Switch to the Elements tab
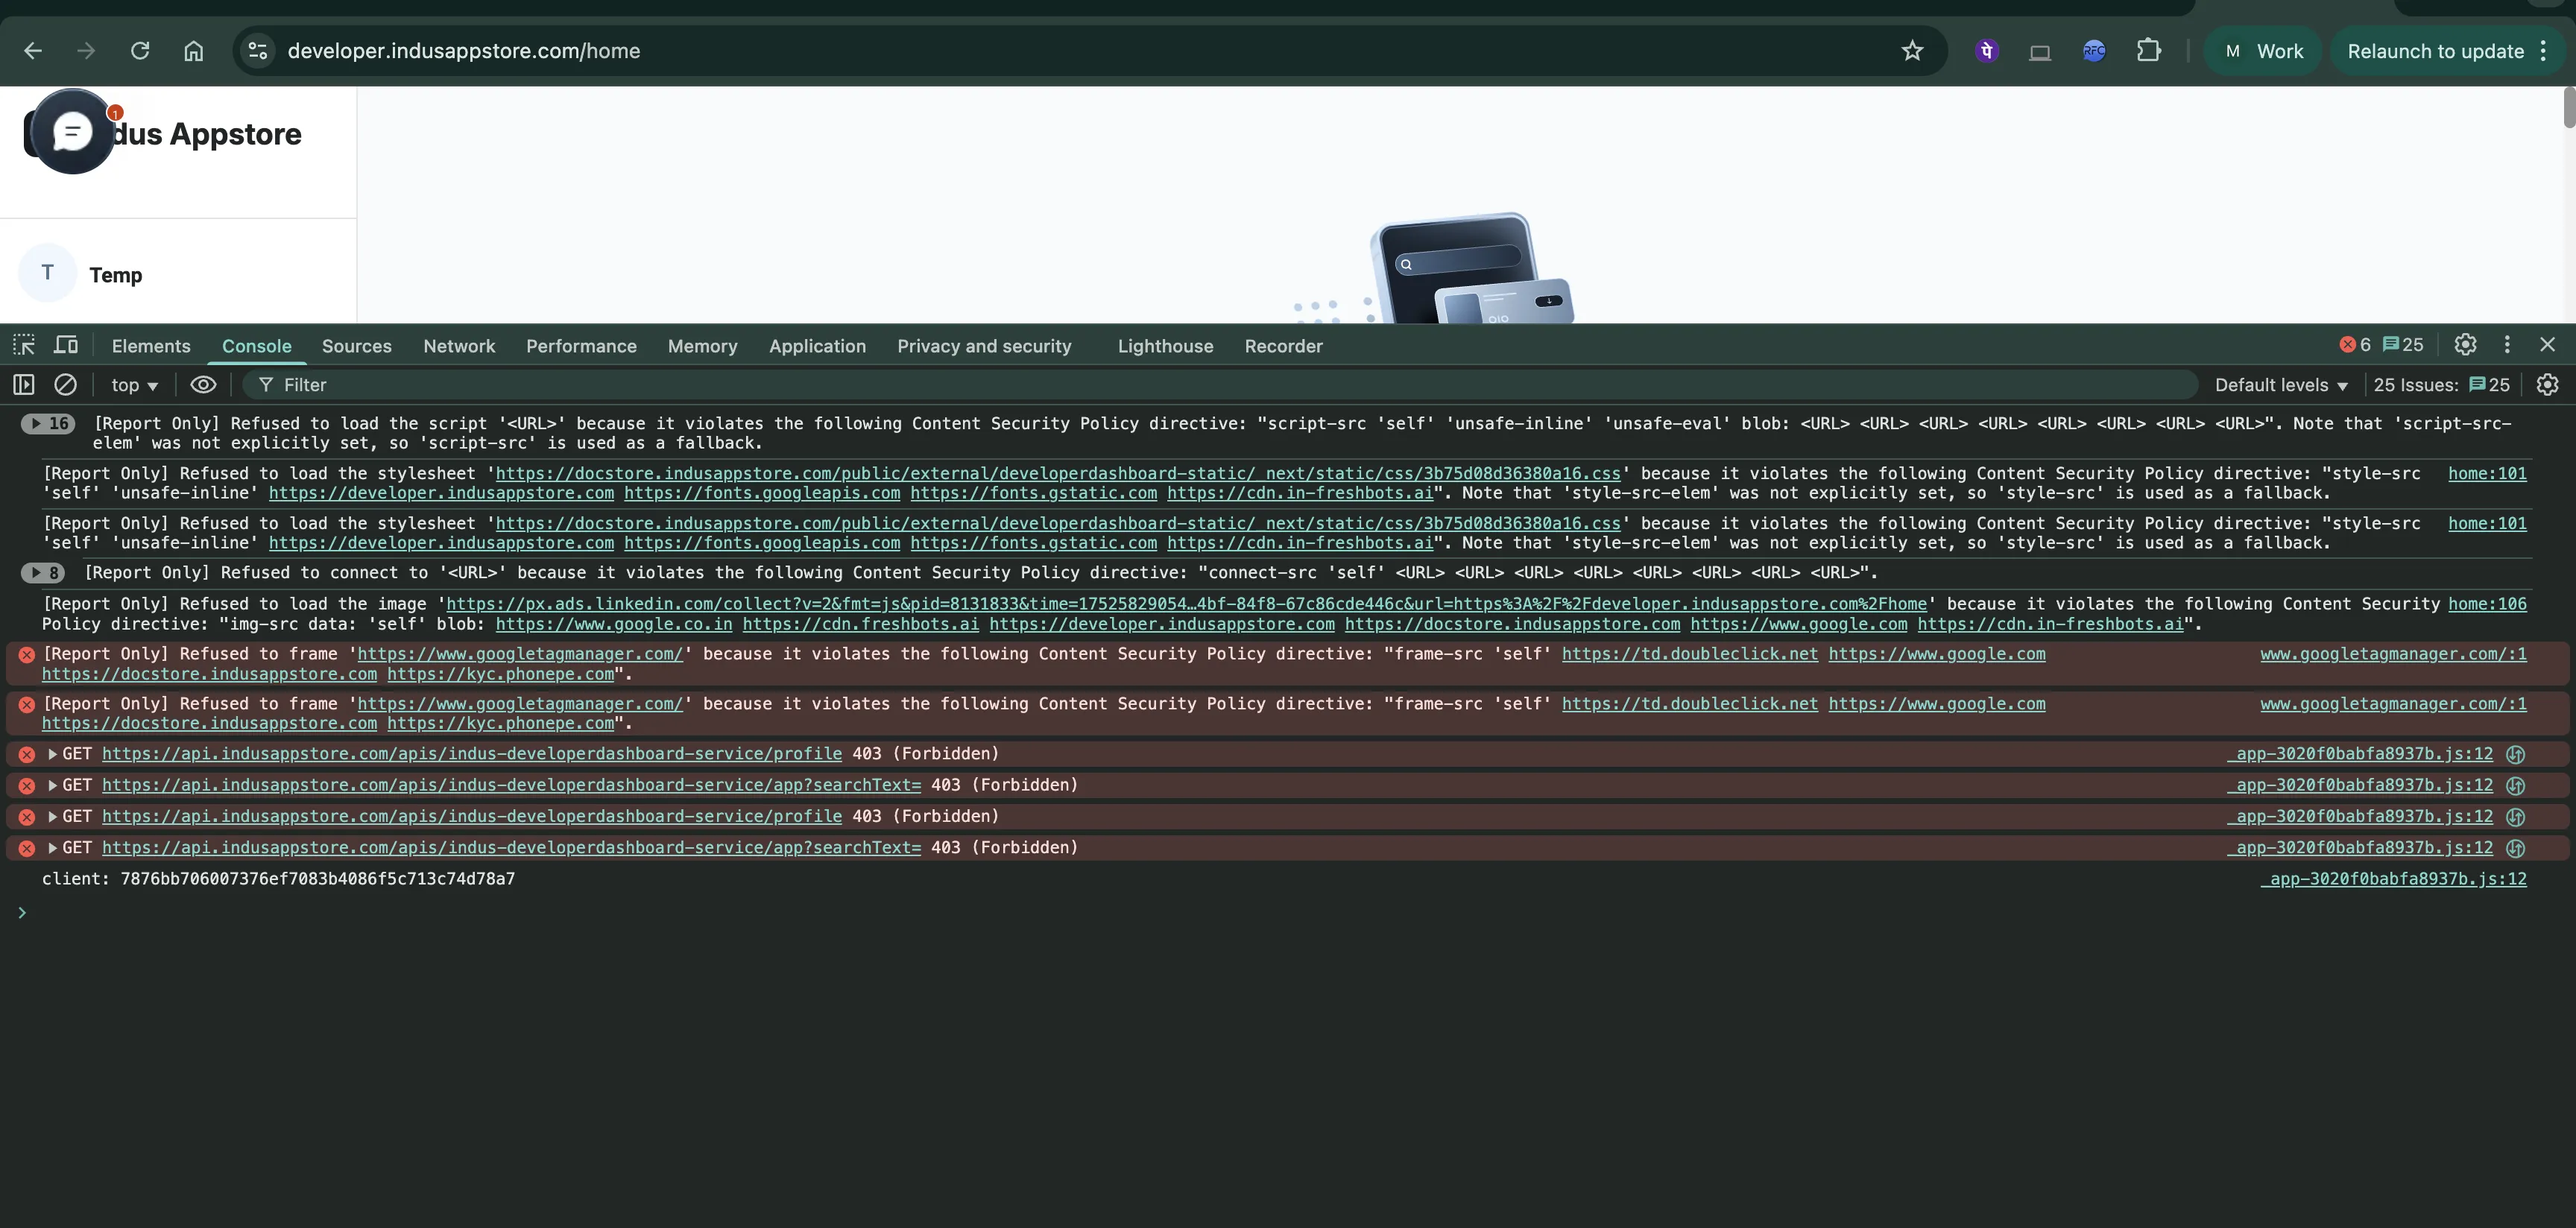Screen dimensions: 2576x1228 (x=151, y=346)
